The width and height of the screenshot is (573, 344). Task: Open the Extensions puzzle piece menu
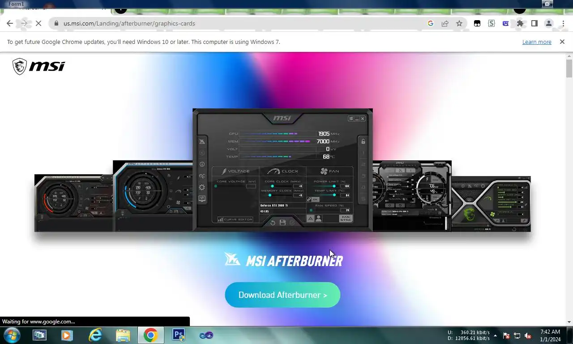(x=520, y=23)
